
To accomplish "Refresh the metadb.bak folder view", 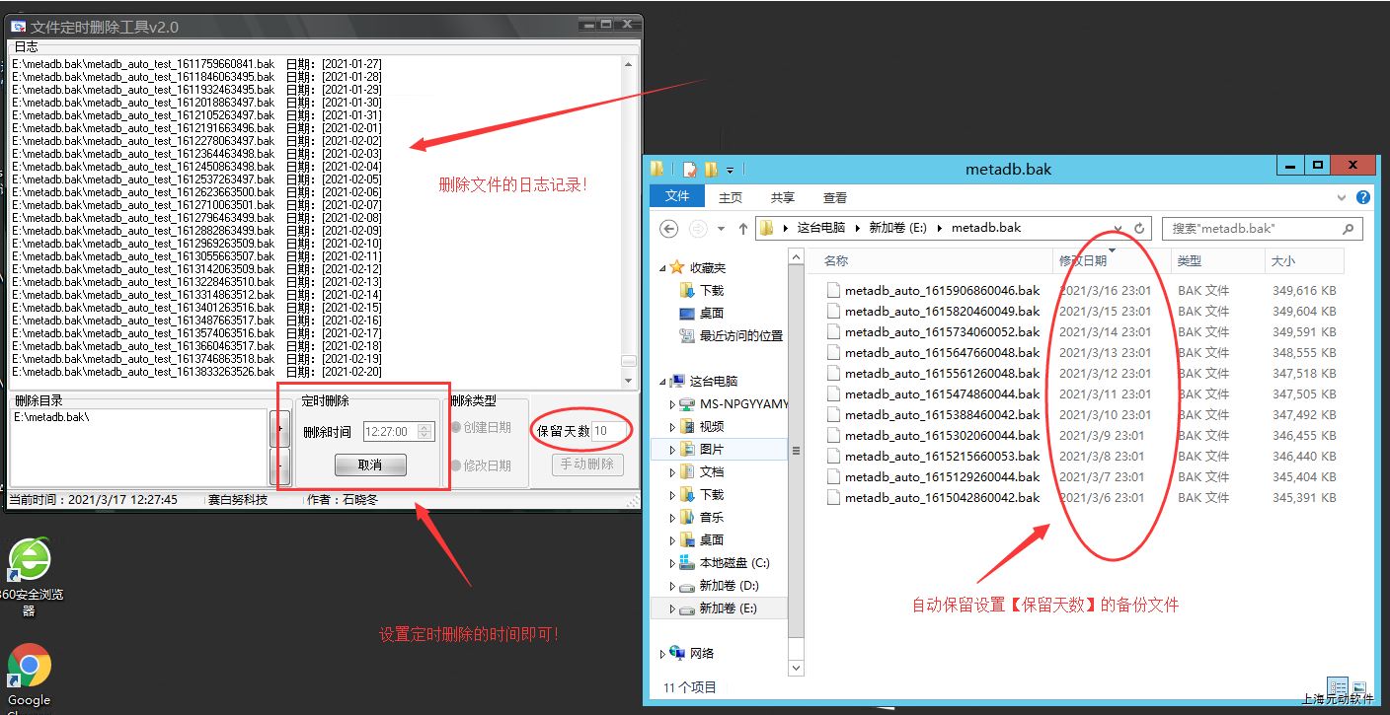I will 1139,228.
